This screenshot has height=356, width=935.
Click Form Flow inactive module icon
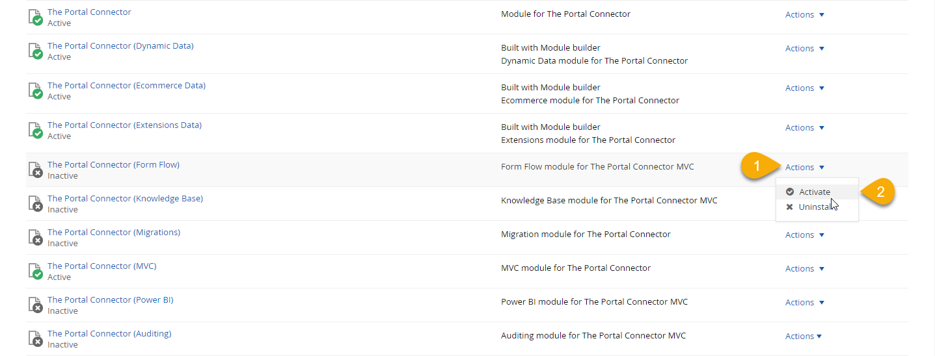pos(36,170)
